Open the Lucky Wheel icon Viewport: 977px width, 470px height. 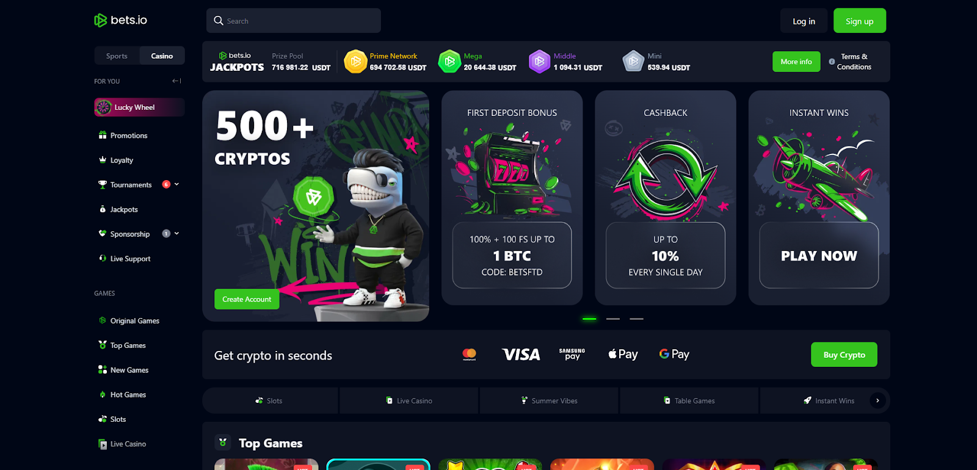click(x=104, y=107)
